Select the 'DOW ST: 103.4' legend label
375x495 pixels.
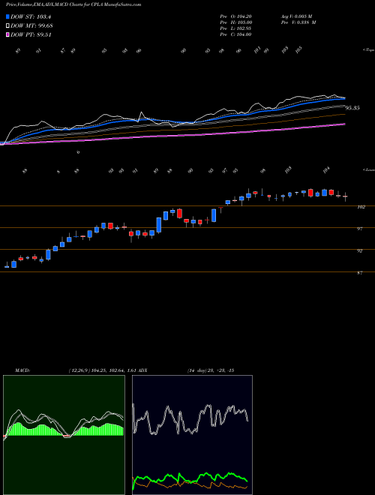[31, 16]
